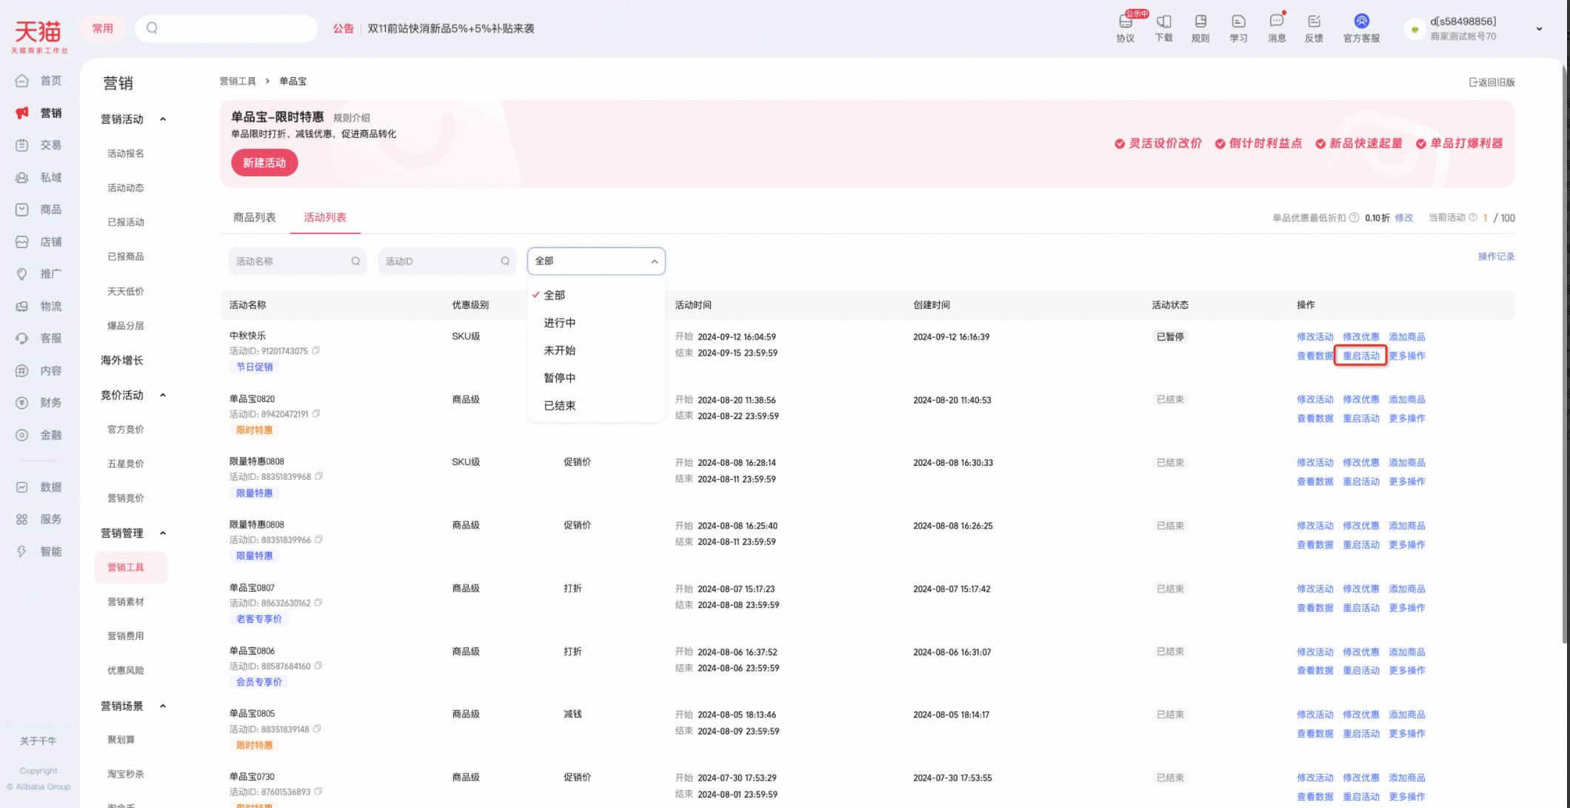Open 营销素材 in the side menu

coord(126,602)
